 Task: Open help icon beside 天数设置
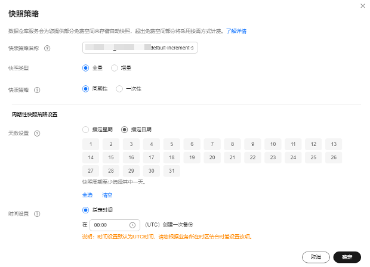coord(37,133)
